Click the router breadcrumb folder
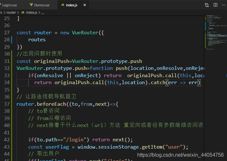This screenshot has height=161, width=227. point(11,13)
